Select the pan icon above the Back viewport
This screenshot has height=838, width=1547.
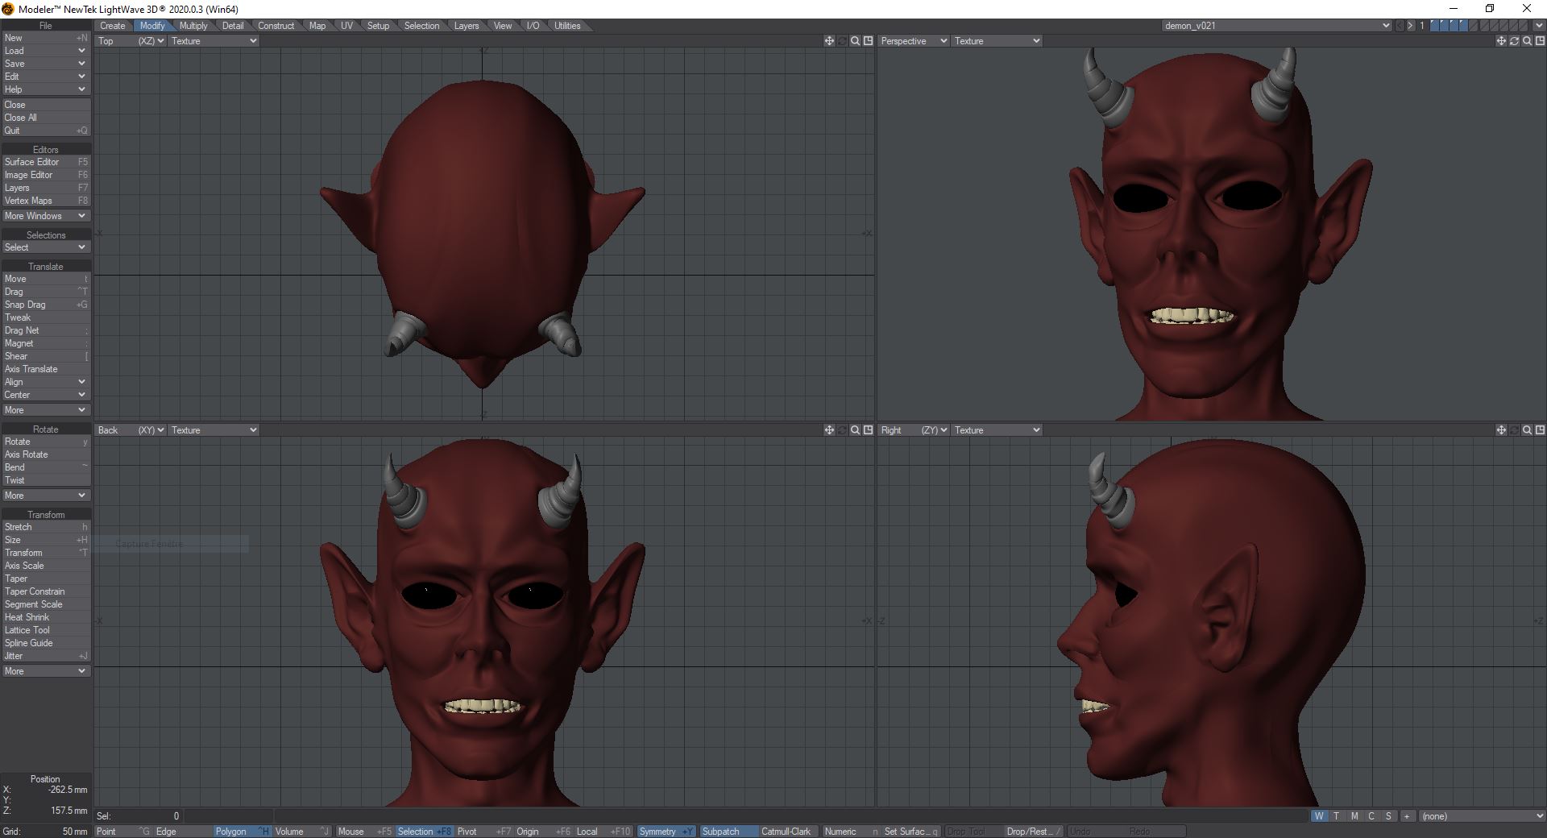(829, 429)
